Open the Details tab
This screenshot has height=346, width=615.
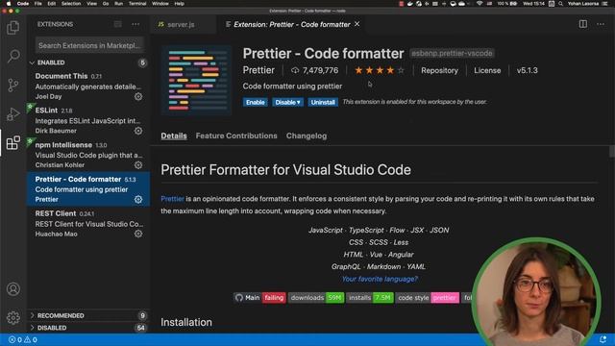[x=174, y=136]
